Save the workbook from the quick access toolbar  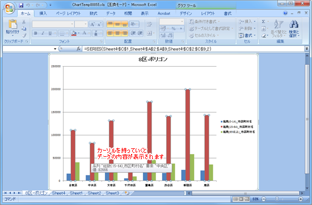(x=21, y=5)
